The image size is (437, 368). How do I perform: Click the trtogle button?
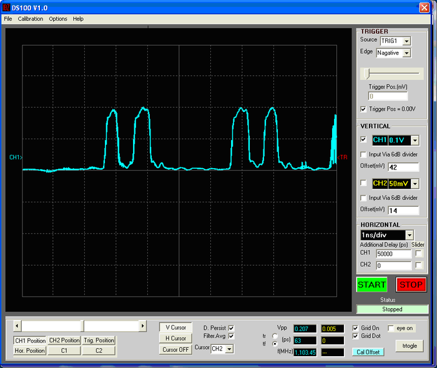pos(410,346)
